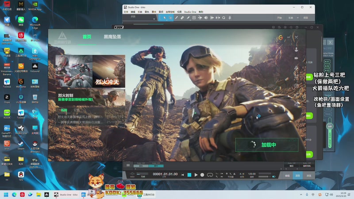Select the Paint pencil tool in Studio One
354x199 pixels.
(188, 18)
